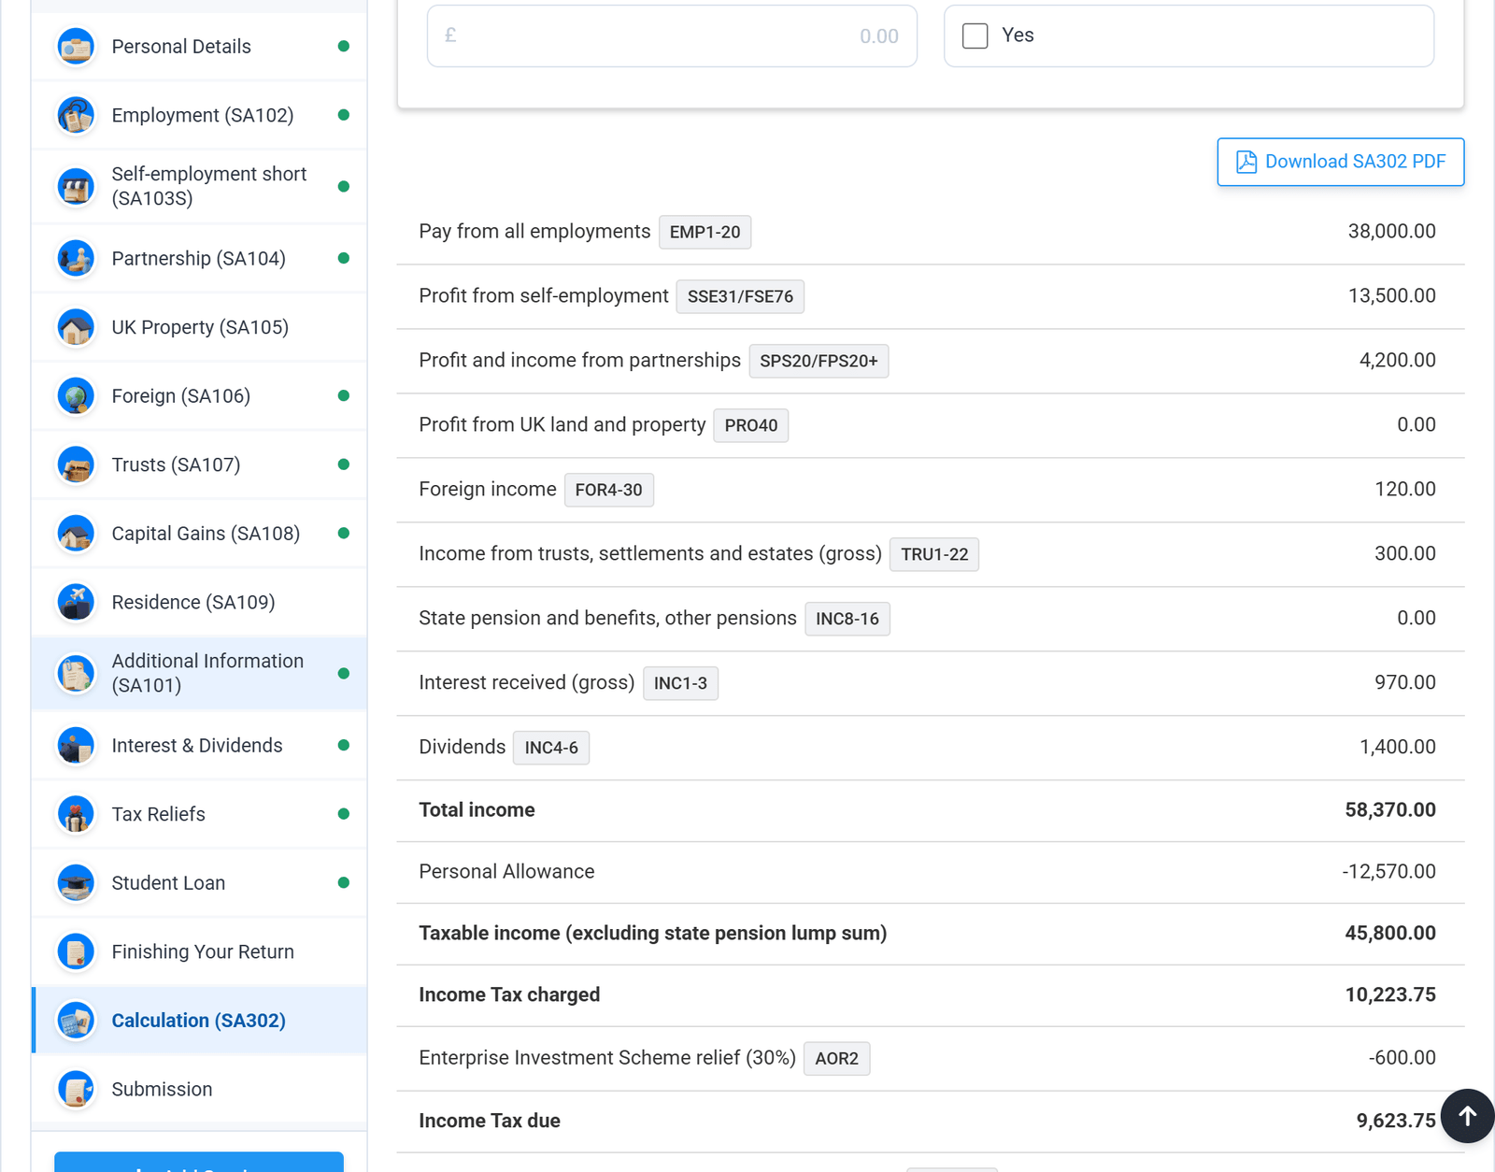Click the Personal Allowance -12,570.00 value
Image resolution: width=1495 pixels, height=1172 pixels.
point(1388,872)
